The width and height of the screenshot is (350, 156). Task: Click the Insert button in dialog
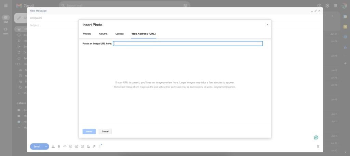(89, 131)
